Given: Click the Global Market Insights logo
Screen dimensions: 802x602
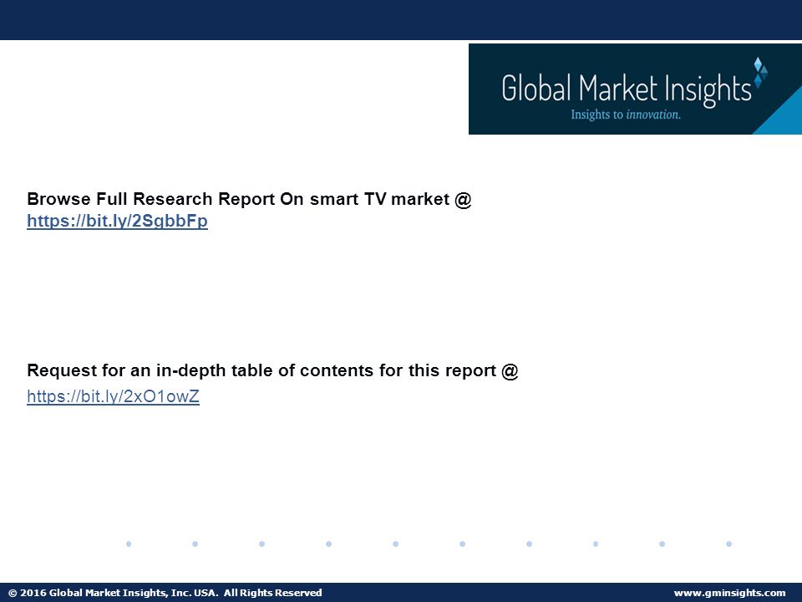Looking at the screenshot, I should click(x=635, y=89).
